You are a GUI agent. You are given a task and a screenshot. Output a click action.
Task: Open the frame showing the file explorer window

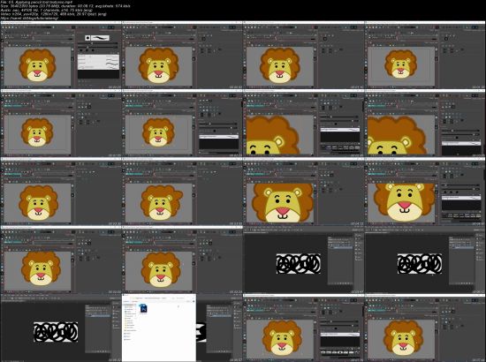pos(182,328)
